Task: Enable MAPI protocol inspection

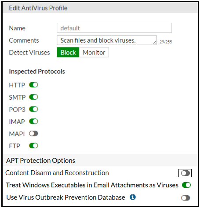Action: [33, 133]
